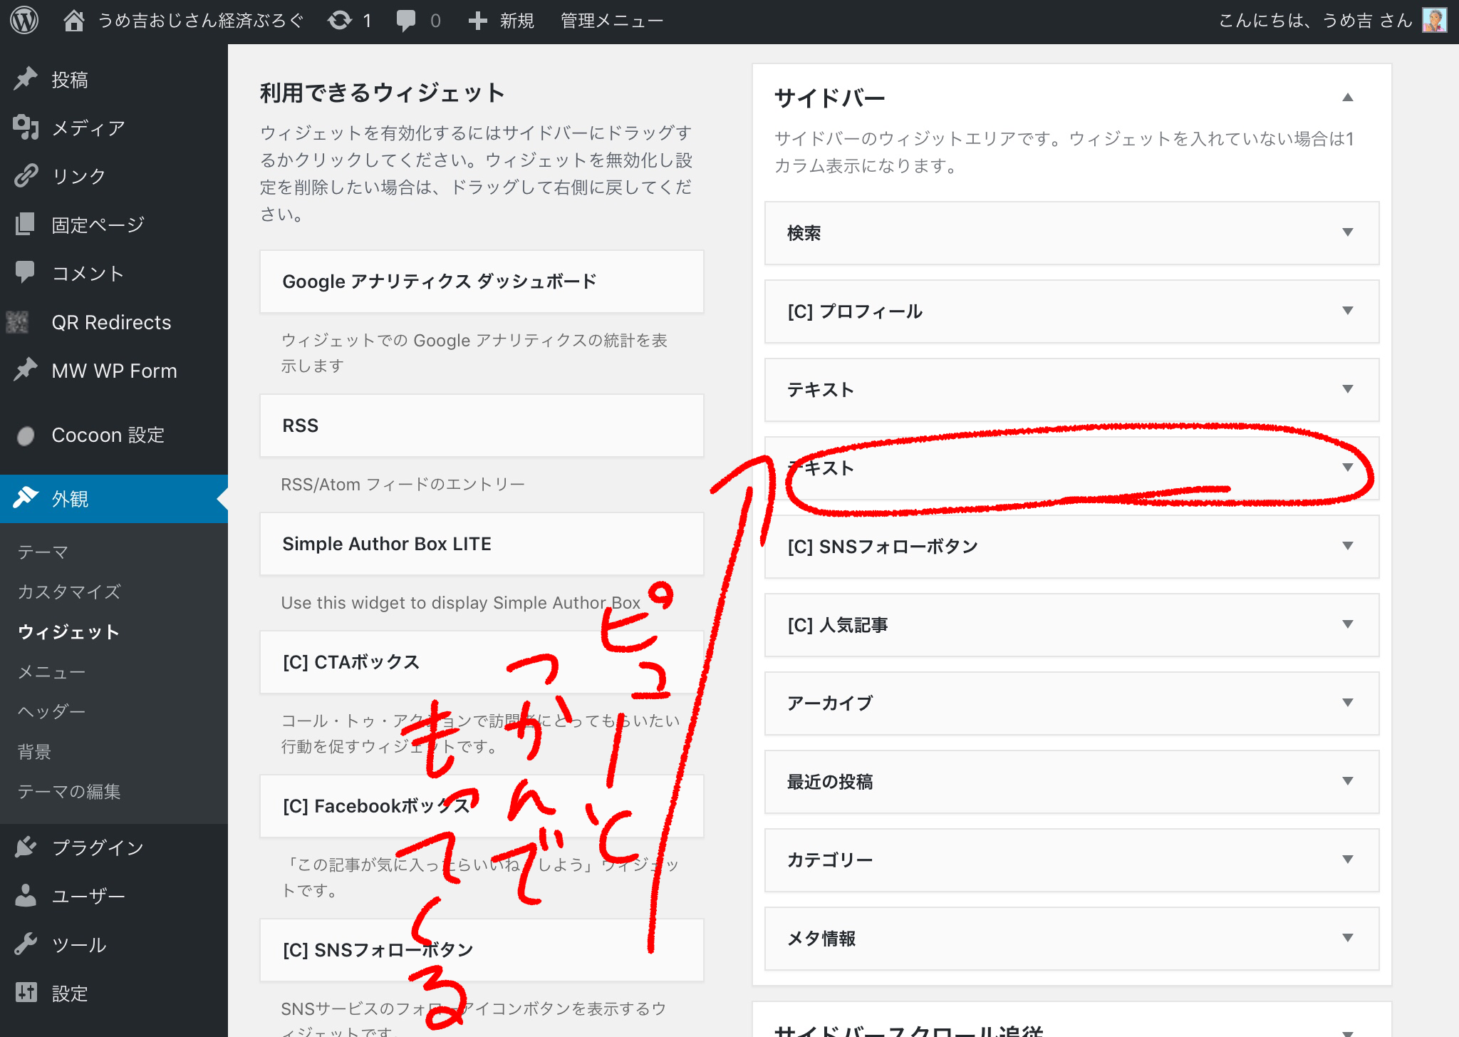Screen dimensions: 1459x1037
Task: Expand the アーカイブ widget options
Action: [1347, 703]
